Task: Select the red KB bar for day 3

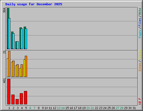Action: [17, 102]
